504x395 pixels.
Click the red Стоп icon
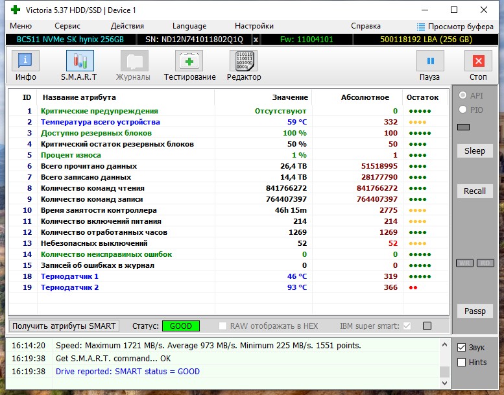478,61
